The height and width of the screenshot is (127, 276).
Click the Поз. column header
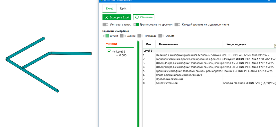[x=149, y=44]
